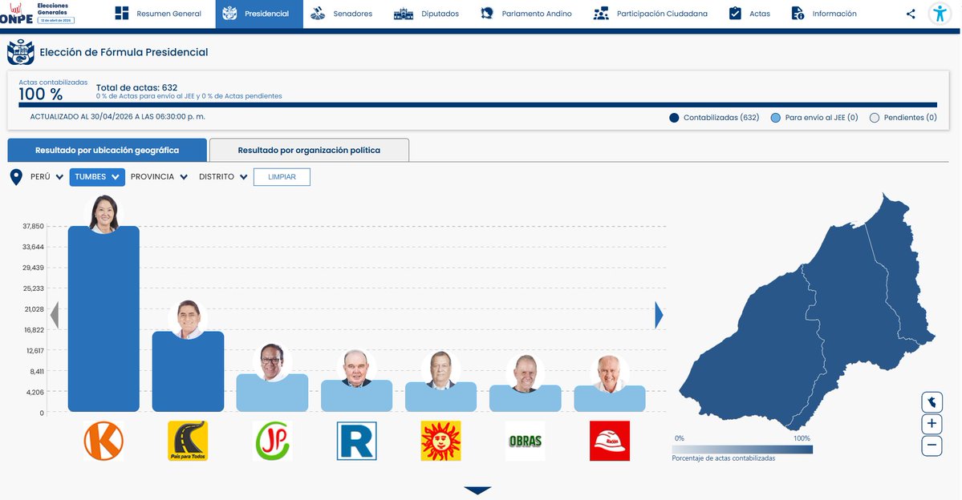Toggle Pendientes (0) legend item
This screenshot has height=500, width=962.
pyautogui.click(x=903, y=118)
